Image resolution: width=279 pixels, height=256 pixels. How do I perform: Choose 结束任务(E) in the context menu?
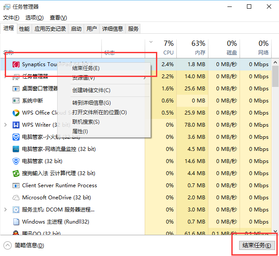pyautogui.click(x=104, y=68)
